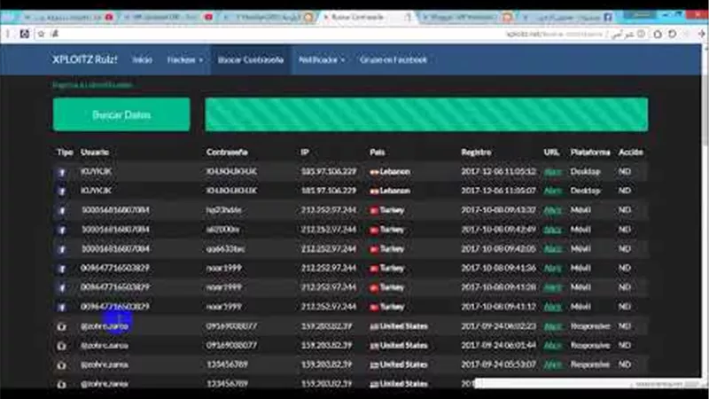Click Desktop in the 11:05:12 row
The image size is (709, 399).
pyautogui.click(x=585, y=172)
